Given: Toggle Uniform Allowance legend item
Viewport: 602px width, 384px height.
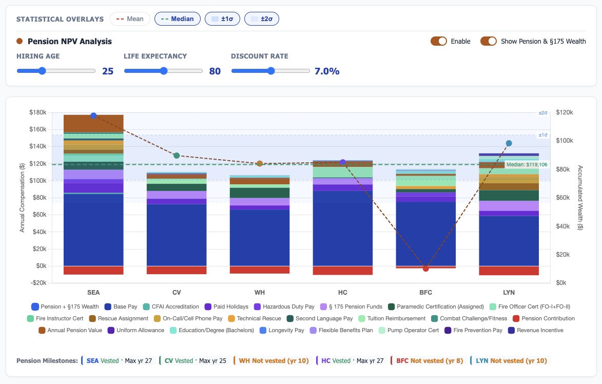Looking at the screenshot, I should coord(136,330).
